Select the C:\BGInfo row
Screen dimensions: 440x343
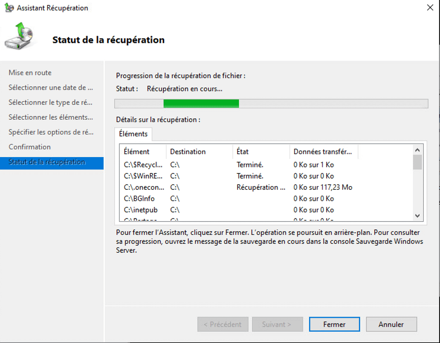[x=139, y=199]
